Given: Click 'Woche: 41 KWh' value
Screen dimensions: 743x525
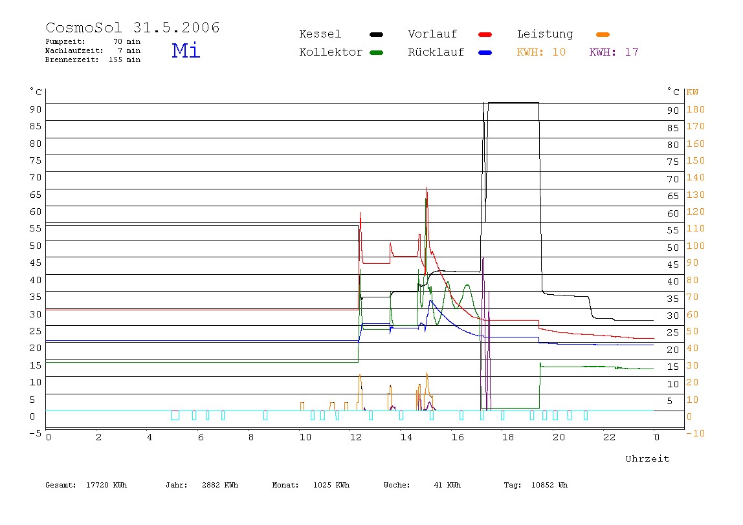Looking at the screenshot, I should pyautogui.click(x=422, y=485).
